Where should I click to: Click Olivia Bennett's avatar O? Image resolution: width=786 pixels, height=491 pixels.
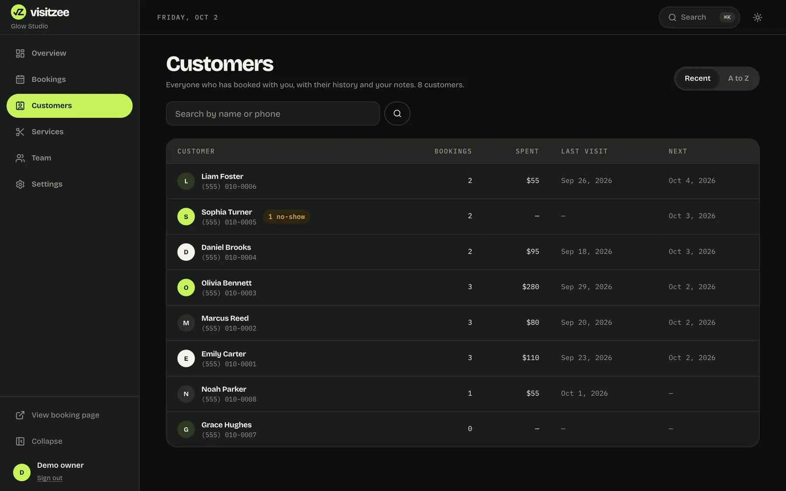186,288
